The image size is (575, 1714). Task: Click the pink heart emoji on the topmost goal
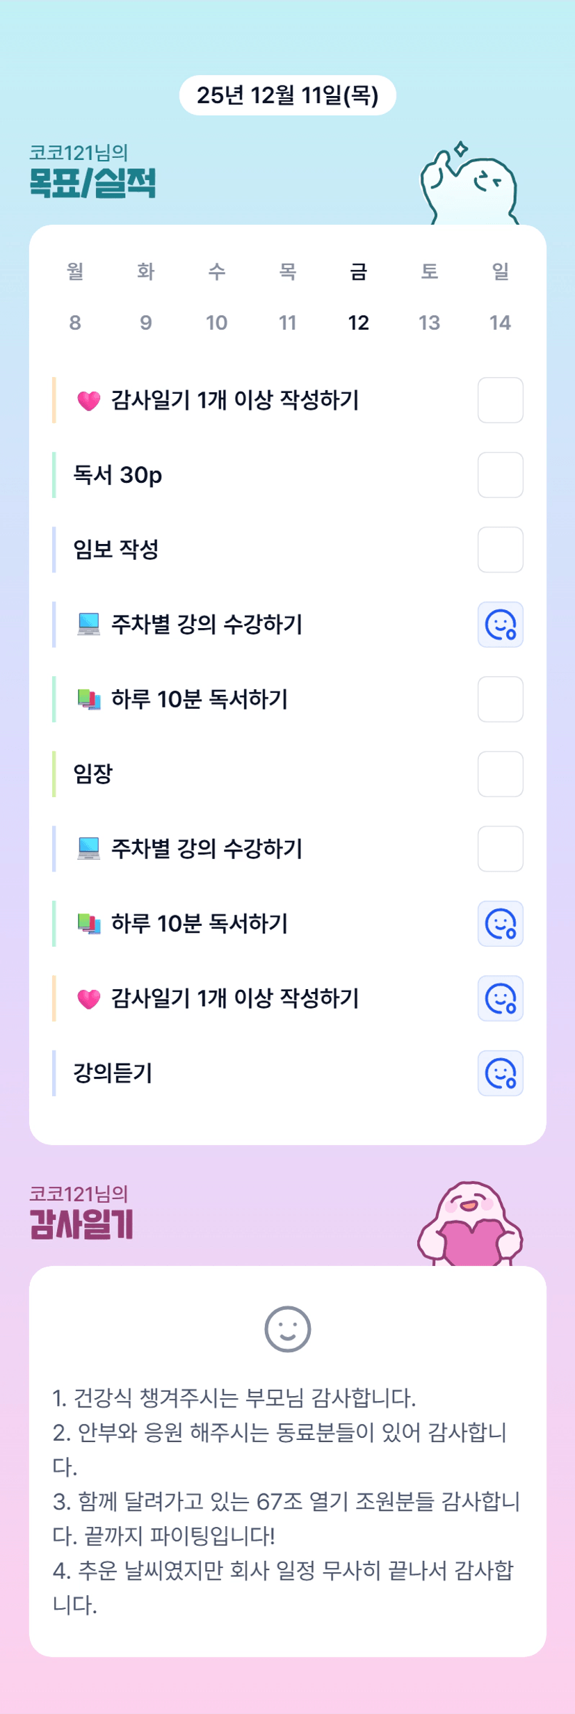(88, 401)
